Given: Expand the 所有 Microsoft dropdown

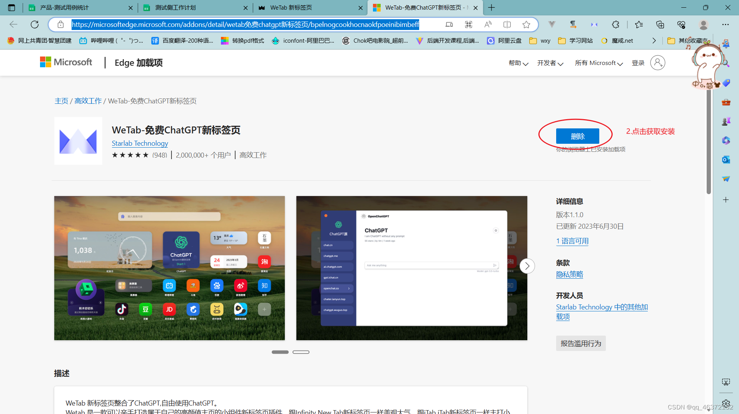Looking at the screenshot, I should coord(599,63).
